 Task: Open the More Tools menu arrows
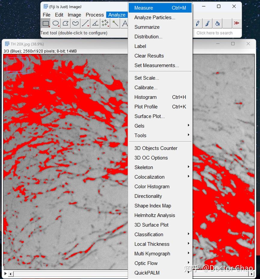(237, 23)
